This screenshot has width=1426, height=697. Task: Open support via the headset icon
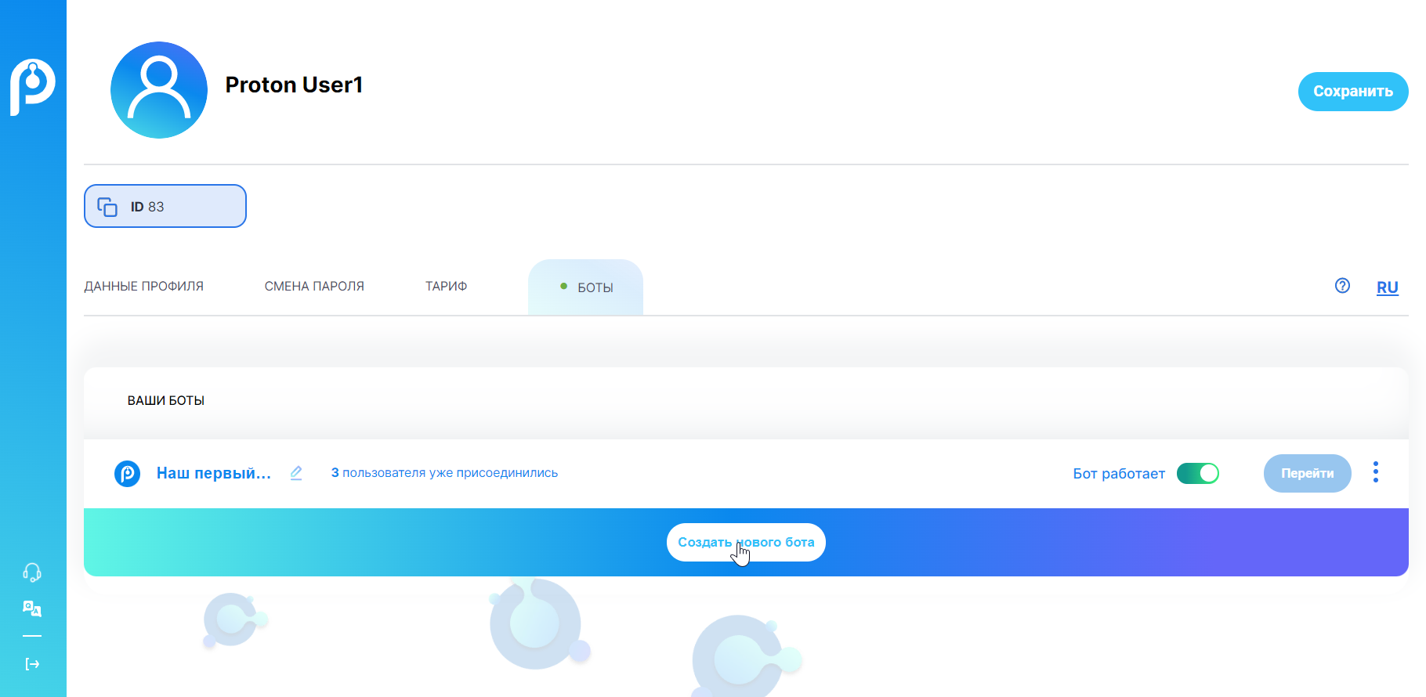pyautogui.click(x=32, y=572)
